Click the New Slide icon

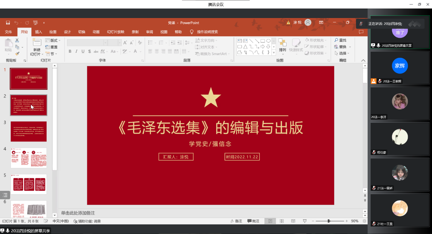(x=37, y=43)
